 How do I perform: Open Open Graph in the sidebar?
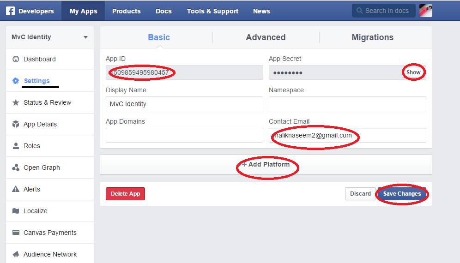tap(50, 167)
